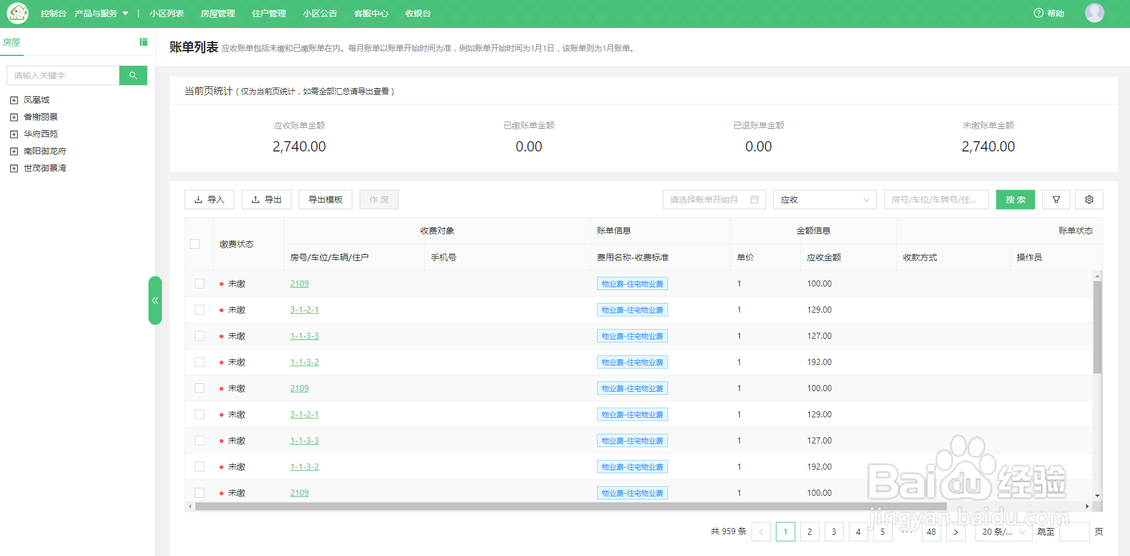The image size is (1130, 556).
Task: Open the 20 条/页 page size dropdown
Action: (x=1003, y=531)
